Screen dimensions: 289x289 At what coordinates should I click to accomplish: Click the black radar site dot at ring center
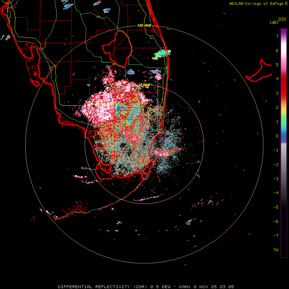[x=144, y=144]
